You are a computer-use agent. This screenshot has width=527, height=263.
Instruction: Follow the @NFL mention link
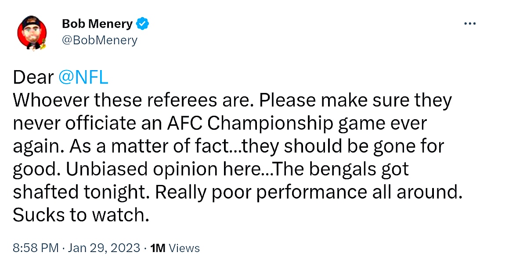click(x=83, y=78)
